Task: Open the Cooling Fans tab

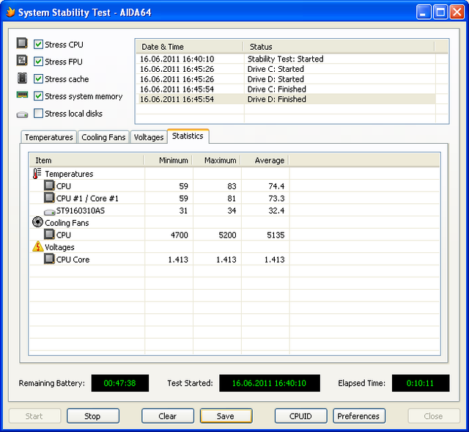Action: point(103,137)
